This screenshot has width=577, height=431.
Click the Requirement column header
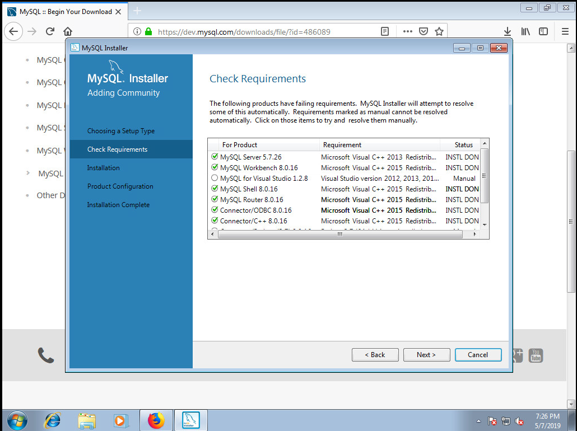click(x=380, y=145)
